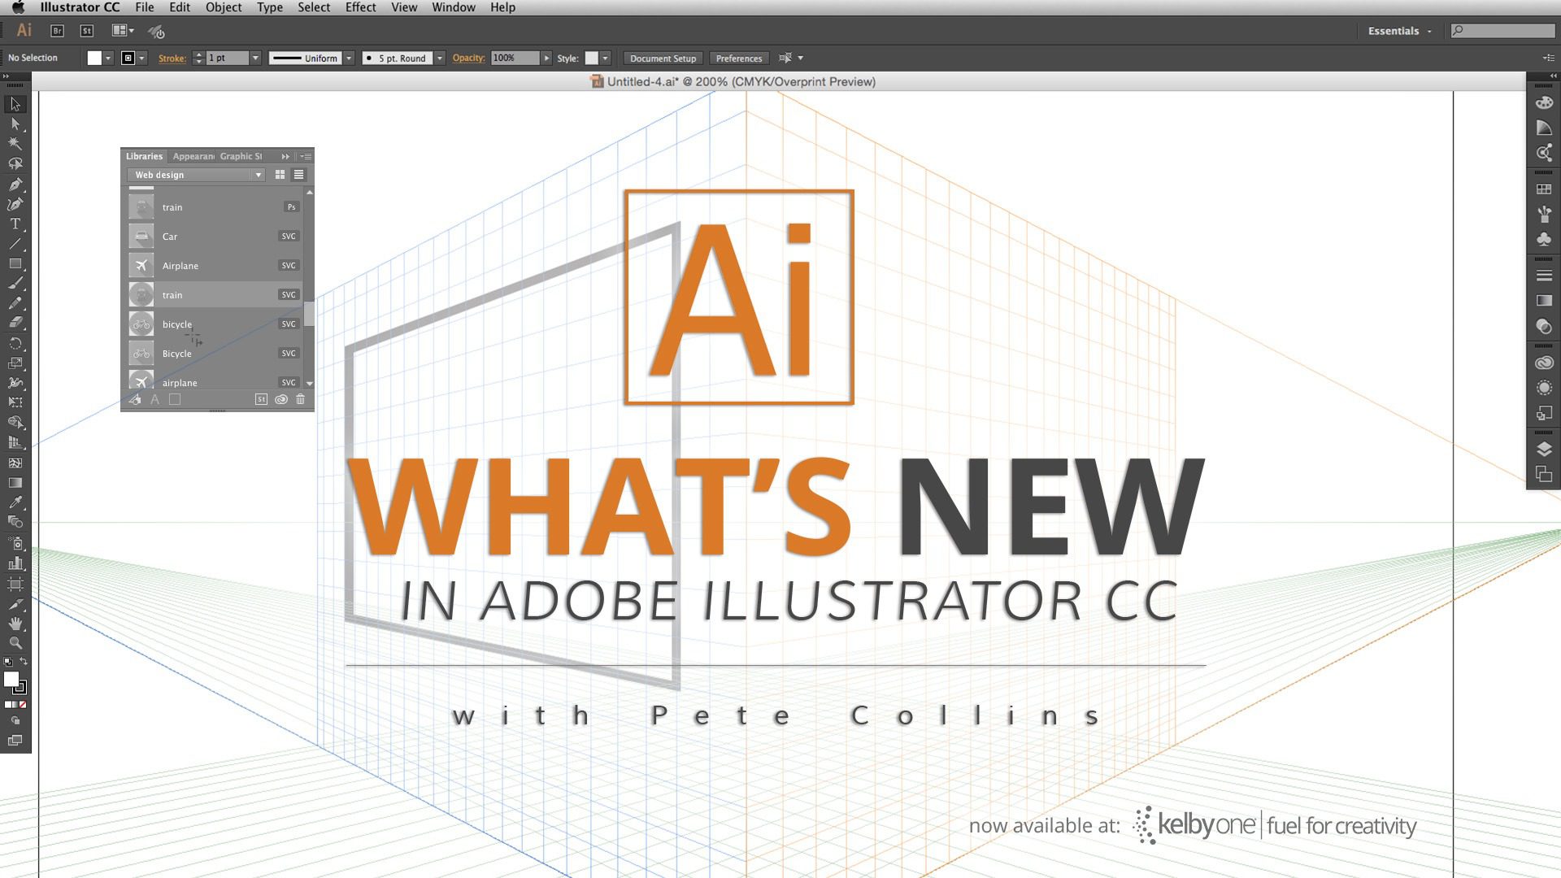Open the Opacity panel link
1561x878 pixels.
click(x=468, y=58)
